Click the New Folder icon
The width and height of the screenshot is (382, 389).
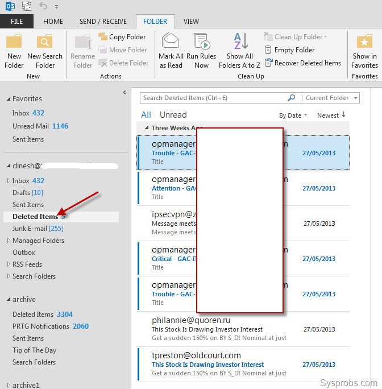pos(14,43)
